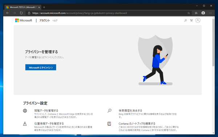Screen dimensions: 218x137
Task: Click the scrollbar up arrow
Action: (213, 18)
